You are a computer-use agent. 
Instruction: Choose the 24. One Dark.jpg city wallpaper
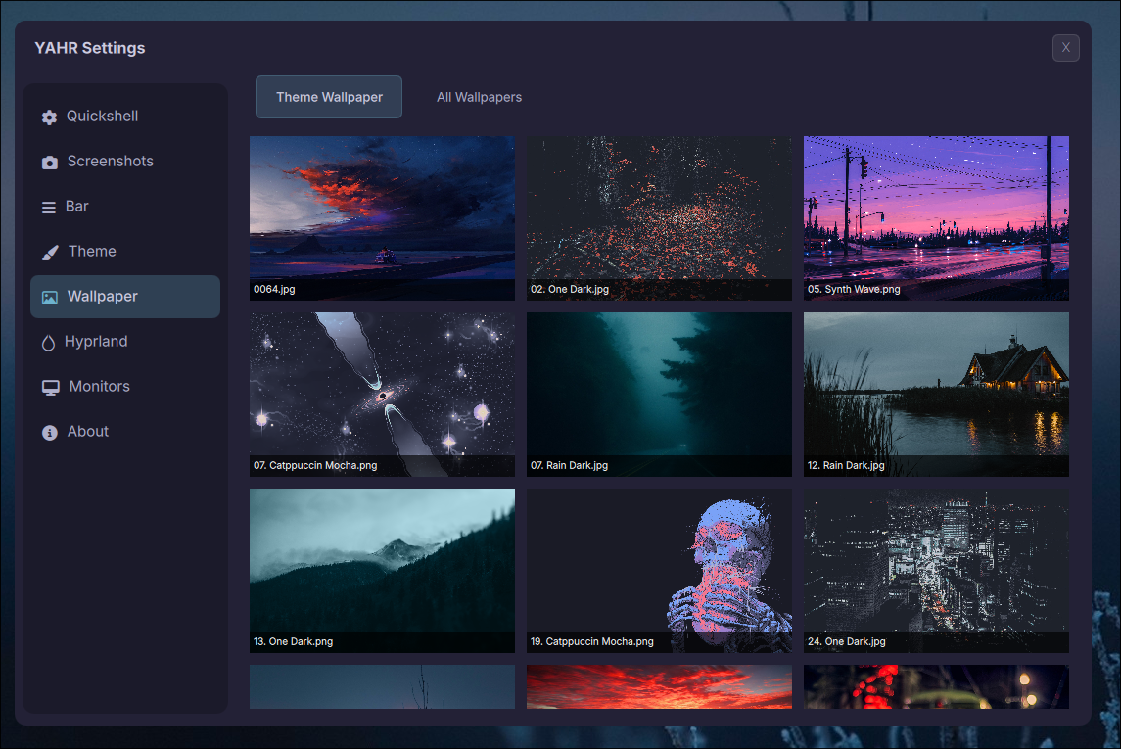[x=936, y=571]
